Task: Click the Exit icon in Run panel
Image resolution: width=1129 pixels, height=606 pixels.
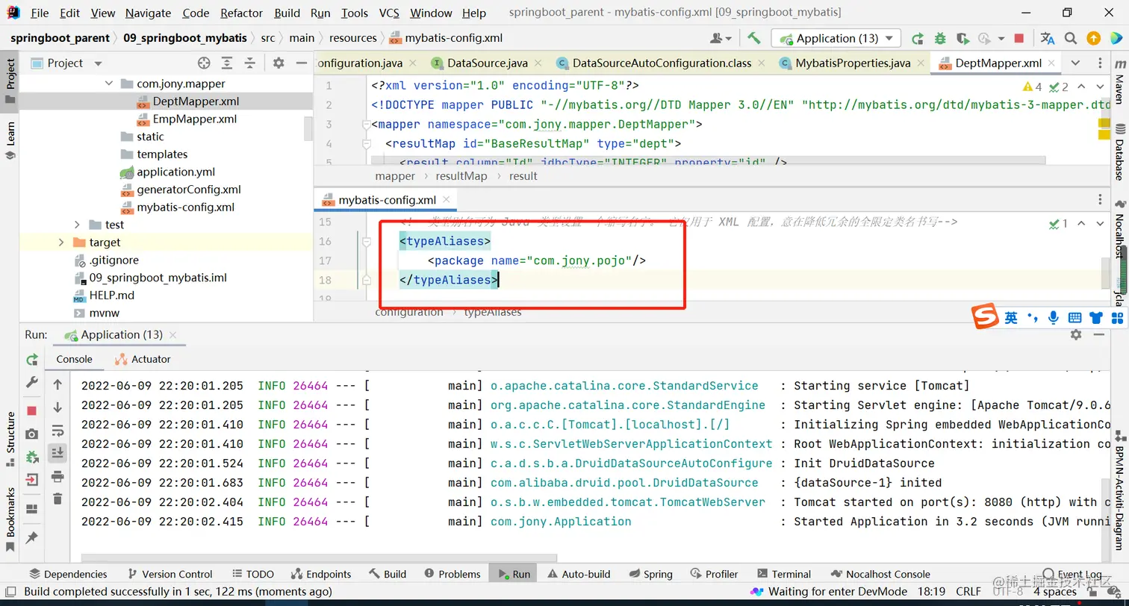Action: click(x=32, y=479)
